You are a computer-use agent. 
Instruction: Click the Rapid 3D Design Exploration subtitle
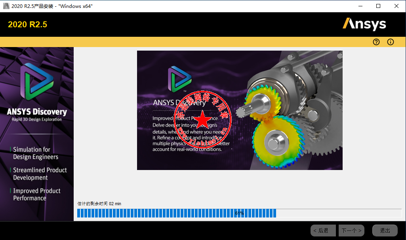(37, 119)
